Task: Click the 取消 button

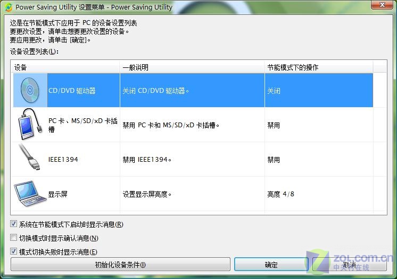Action: pos(350,264)
